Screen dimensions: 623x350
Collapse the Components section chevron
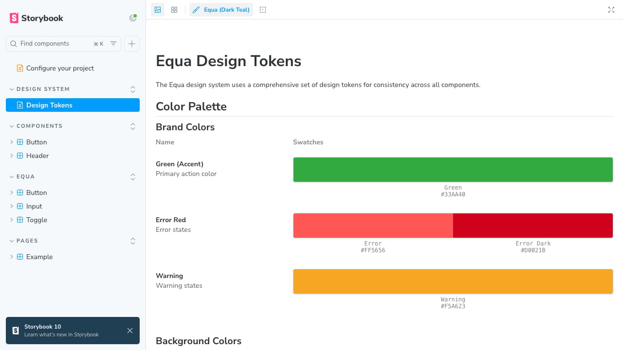point(12,126)
